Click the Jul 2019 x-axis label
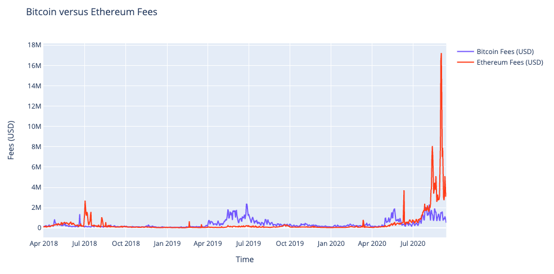The image size is (554, 274). click(x=249, y=244)
